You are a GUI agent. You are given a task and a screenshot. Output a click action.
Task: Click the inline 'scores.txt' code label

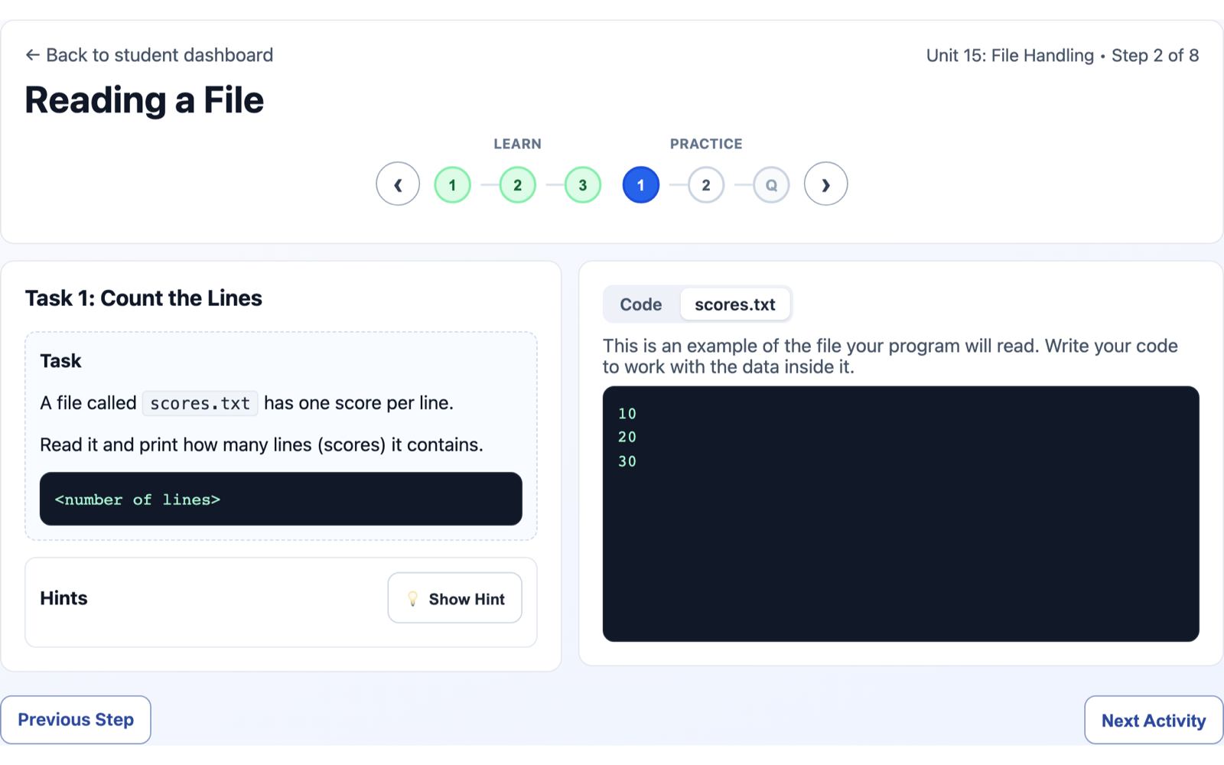coord(200,403)
